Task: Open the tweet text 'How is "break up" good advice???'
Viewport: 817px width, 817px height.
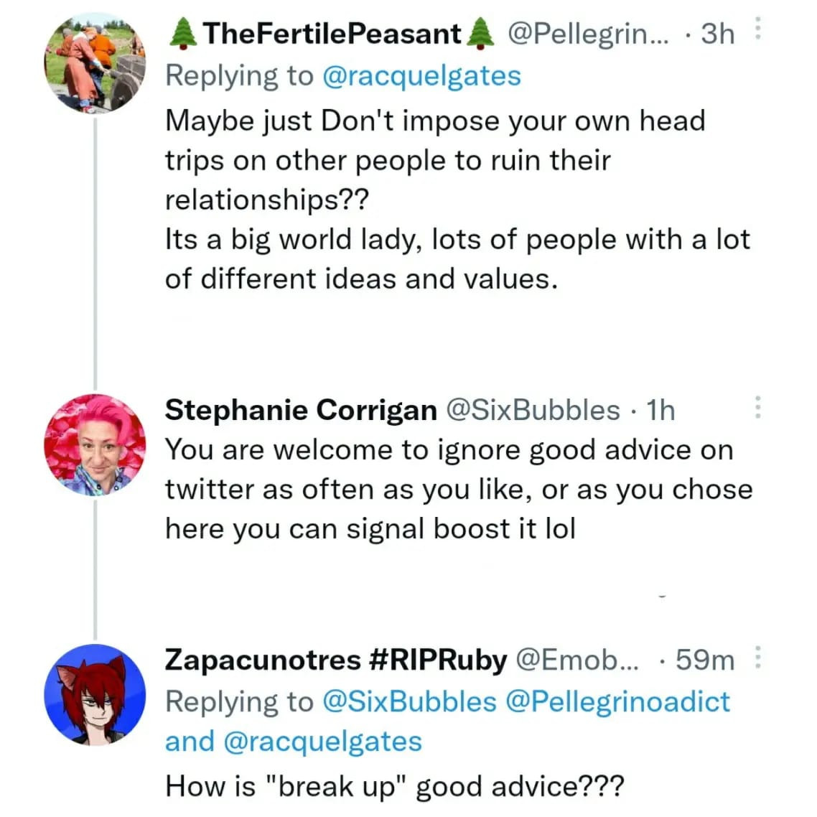Action: pyautogui.click(x=395, y=785)
